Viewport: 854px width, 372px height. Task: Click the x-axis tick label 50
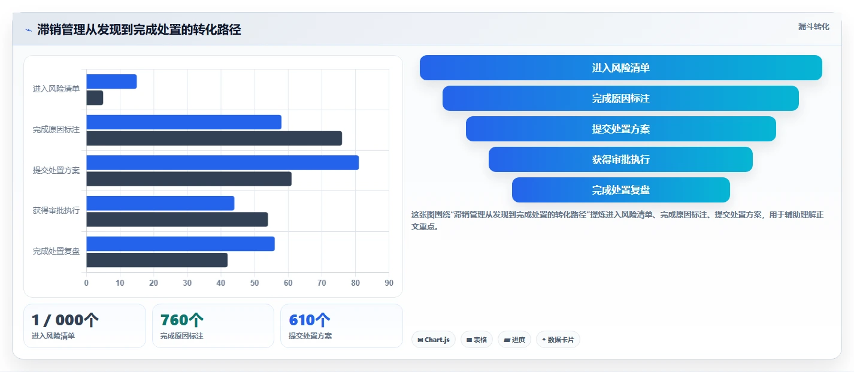coord(255,283)
